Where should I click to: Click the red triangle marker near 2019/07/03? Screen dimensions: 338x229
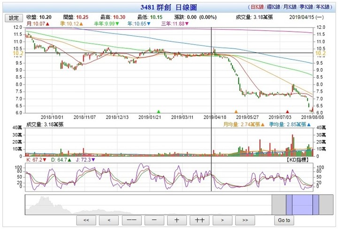[287, 111]
